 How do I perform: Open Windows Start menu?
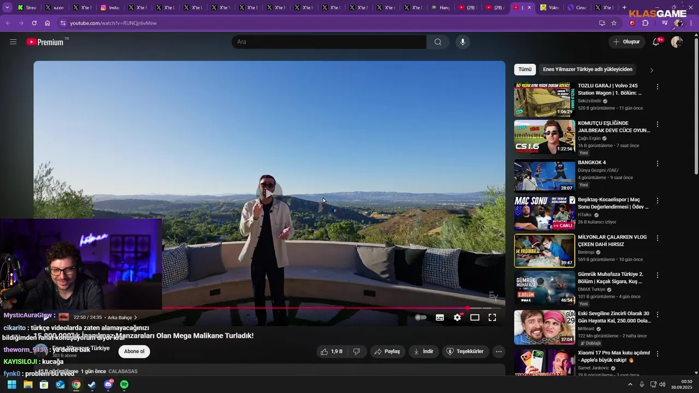click(x=11, y=385)
